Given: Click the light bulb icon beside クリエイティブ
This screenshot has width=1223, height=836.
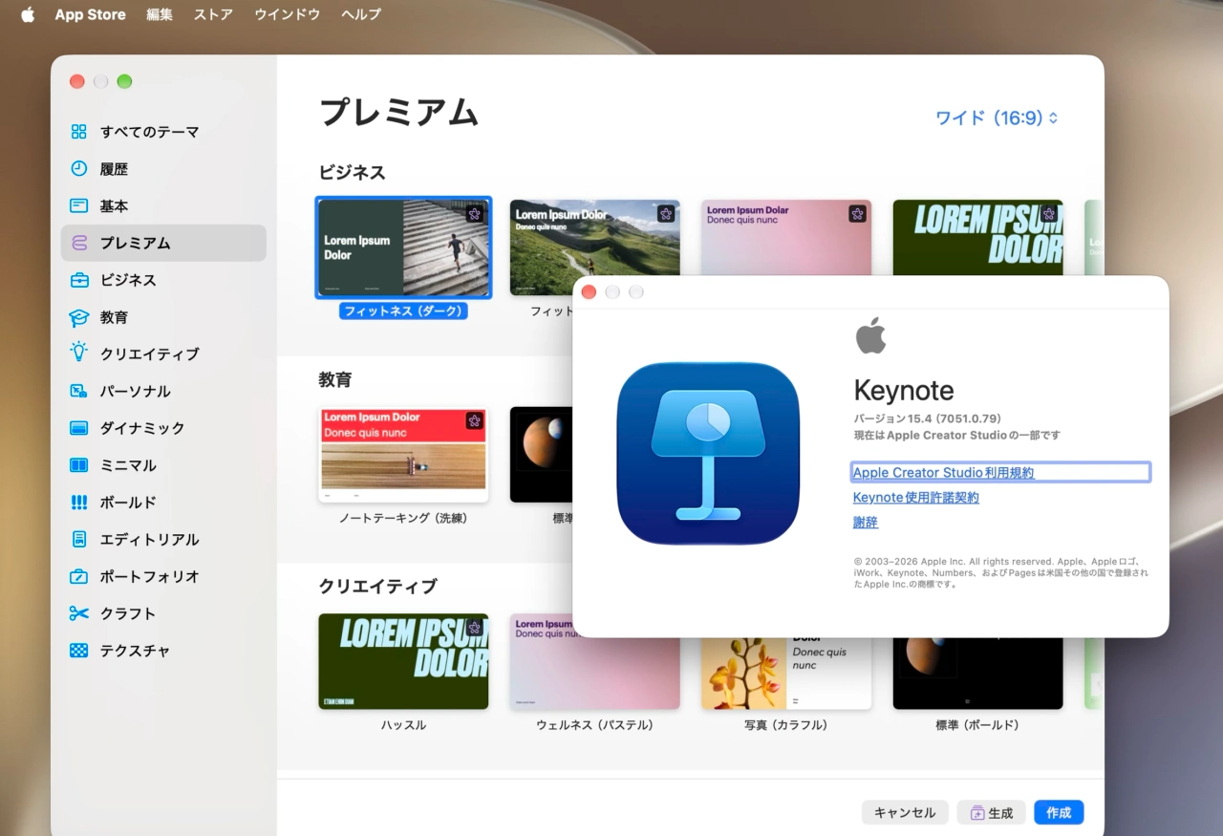Looking at the screenshot, I should [x=78, y=353].
